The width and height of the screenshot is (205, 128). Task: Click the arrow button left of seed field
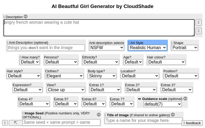(16, 123)
